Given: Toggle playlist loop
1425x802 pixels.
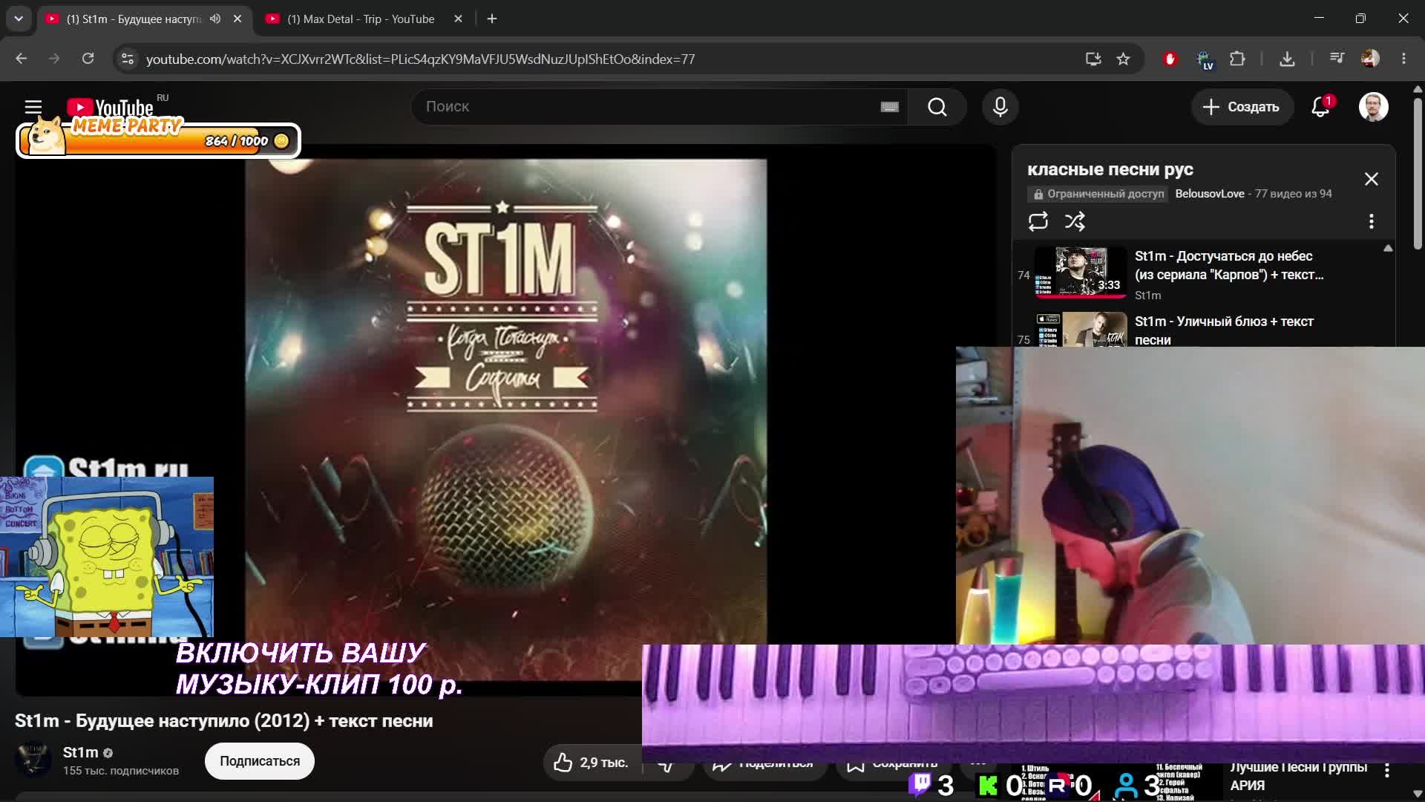Looking at the screenshot, I should [1038, 221].
